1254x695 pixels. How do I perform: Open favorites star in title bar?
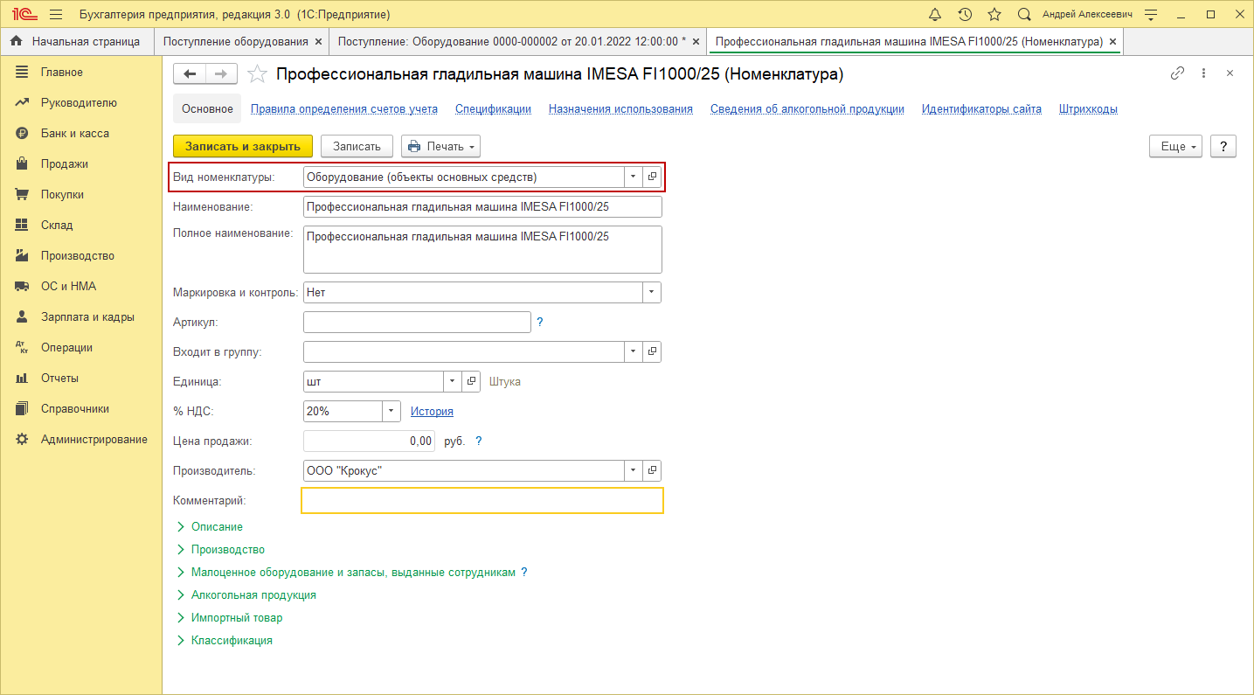(994, 15)
